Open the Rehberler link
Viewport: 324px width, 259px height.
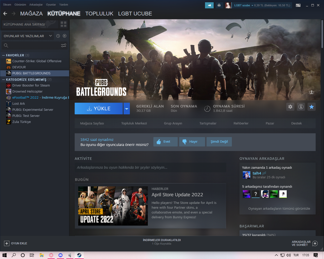pyautogui.click(x=241, y=123)
